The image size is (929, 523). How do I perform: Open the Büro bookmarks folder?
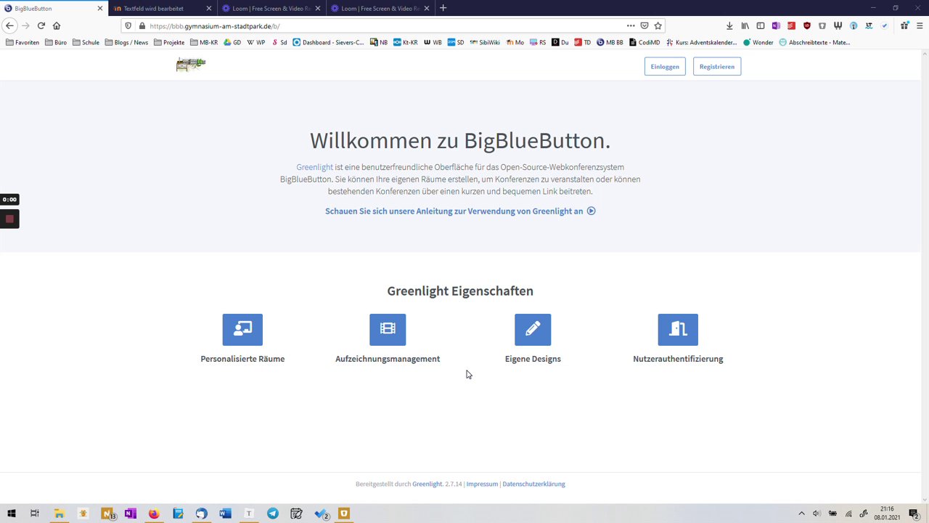click(56, 42)
